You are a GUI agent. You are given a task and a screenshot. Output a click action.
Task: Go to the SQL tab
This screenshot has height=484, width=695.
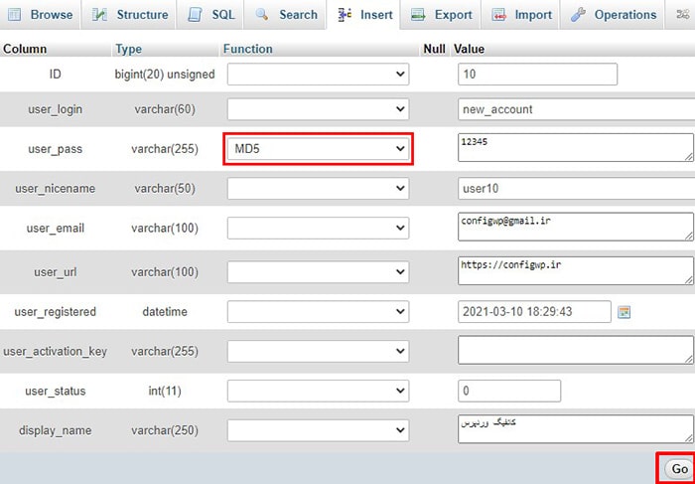[210, 15]
